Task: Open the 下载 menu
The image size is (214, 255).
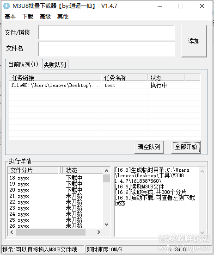Action: pyautogui.click(x=28, y=16)
